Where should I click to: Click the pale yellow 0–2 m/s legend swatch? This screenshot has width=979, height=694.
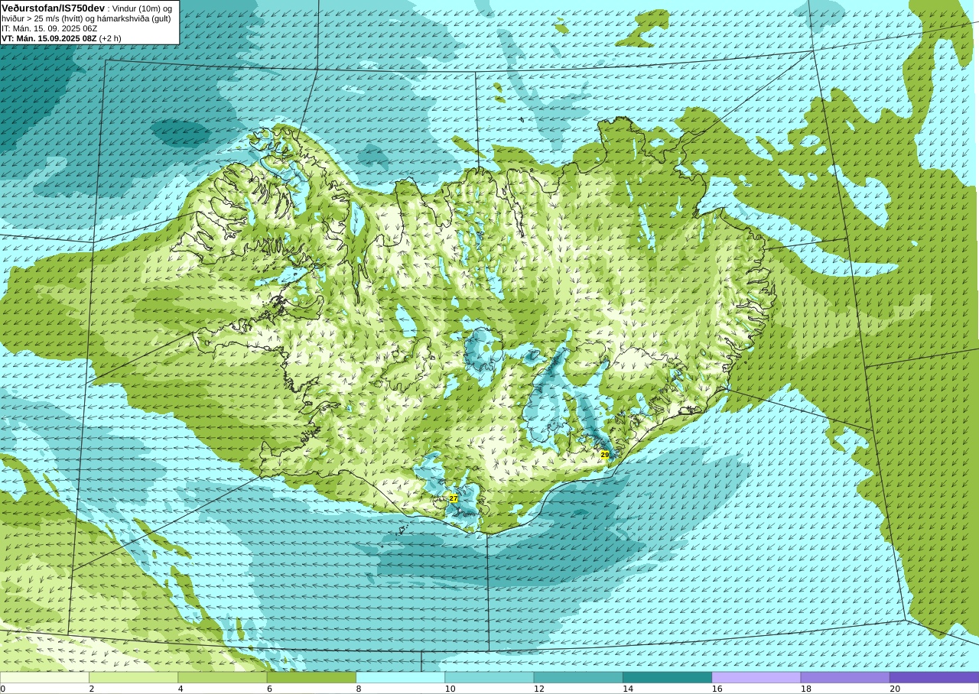pyautogui.click(x=44, y=677)
